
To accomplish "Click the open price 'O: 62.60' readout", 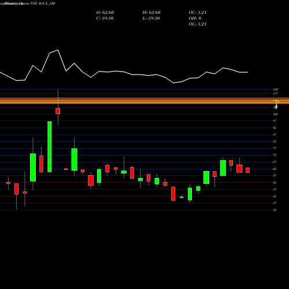I will click(x=105, y=13).
